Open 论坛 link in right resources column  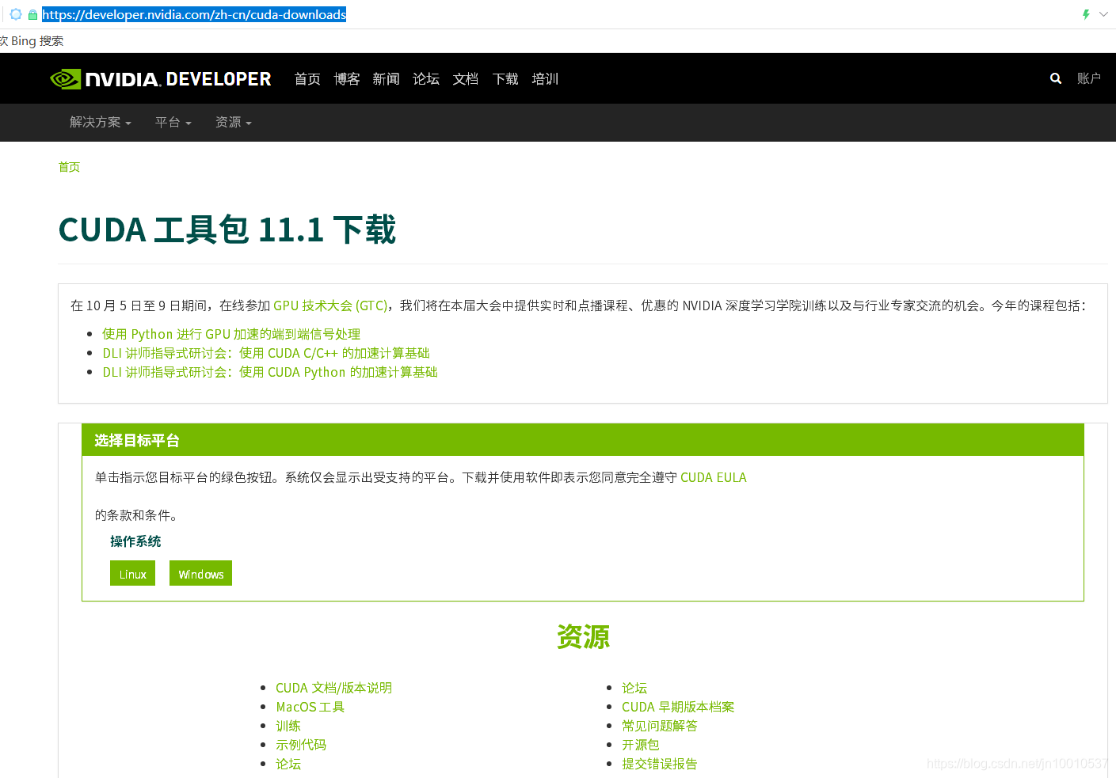click(634, 688)
